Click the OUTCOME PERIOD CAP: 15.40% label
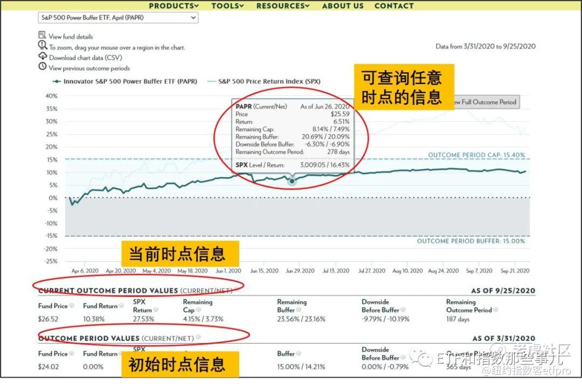The width and height of the screenshot is (582, 384). tap(476, 155)
